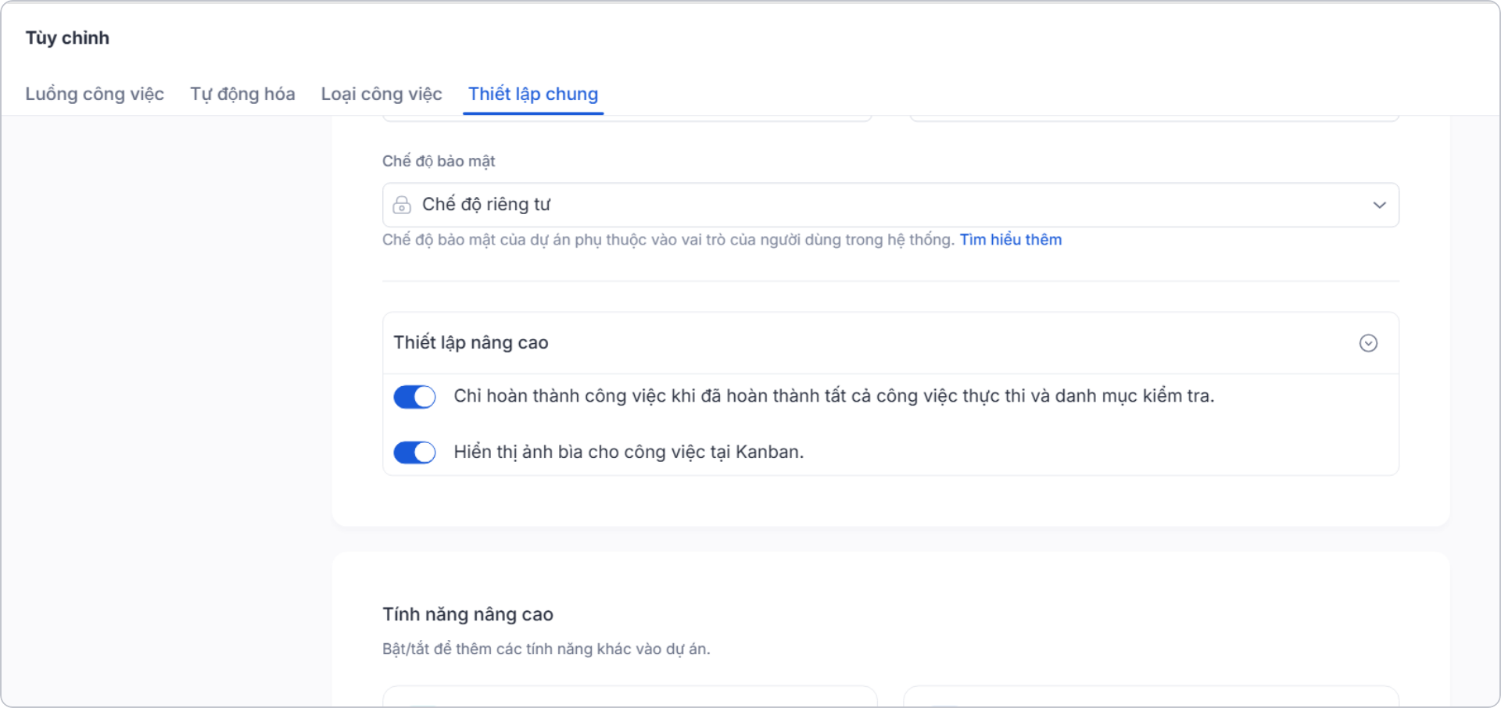Switch to the Thiết lập chung tab
1501x708 pixels.
pos(532,94)
